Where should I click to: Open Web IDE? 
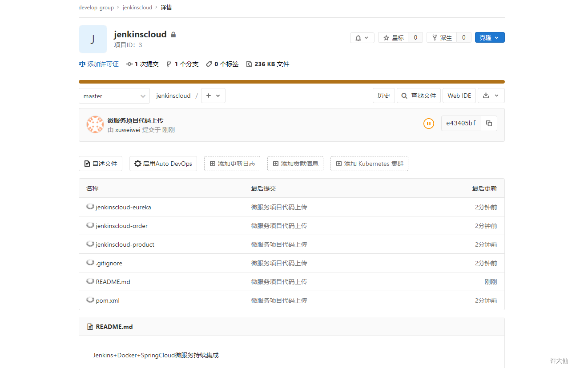click(459, 96)
